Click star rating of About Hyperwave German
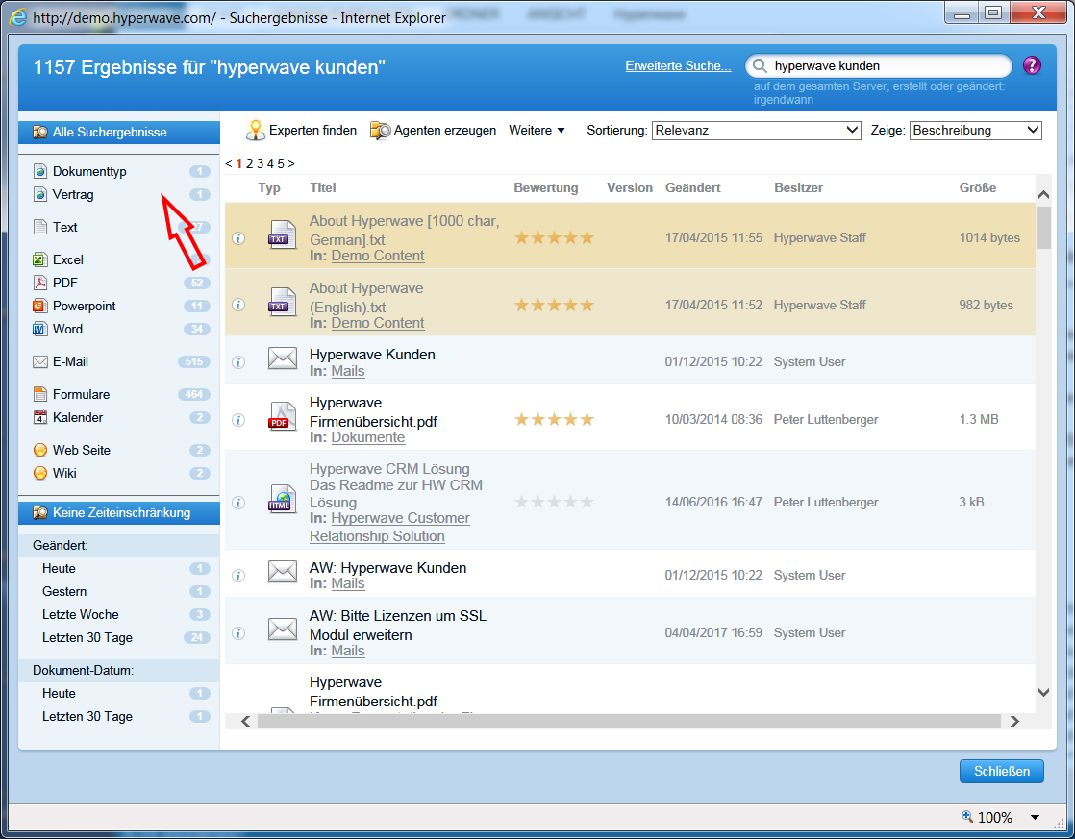The height and width of the screenshot is (839, 1075). (x=554, y=237)
